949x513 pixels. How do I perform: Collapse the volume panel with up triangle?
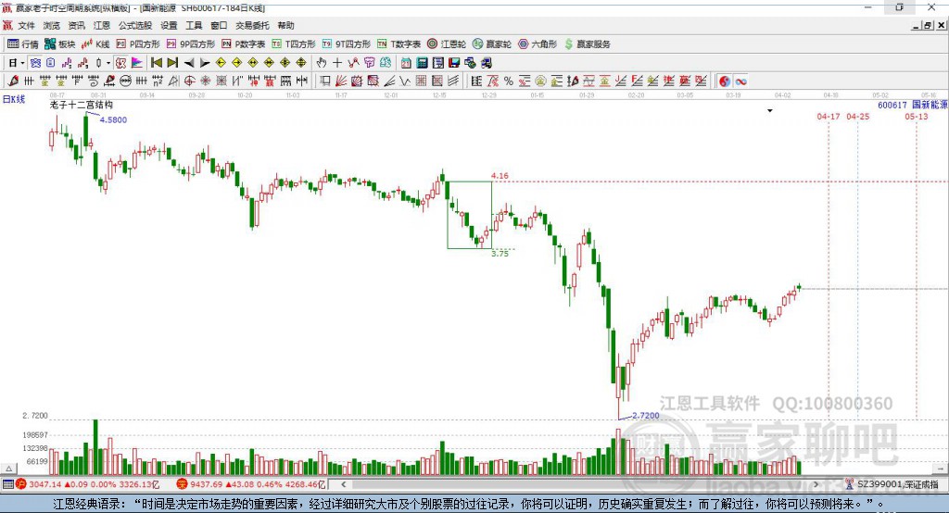[x=8, y=469]
